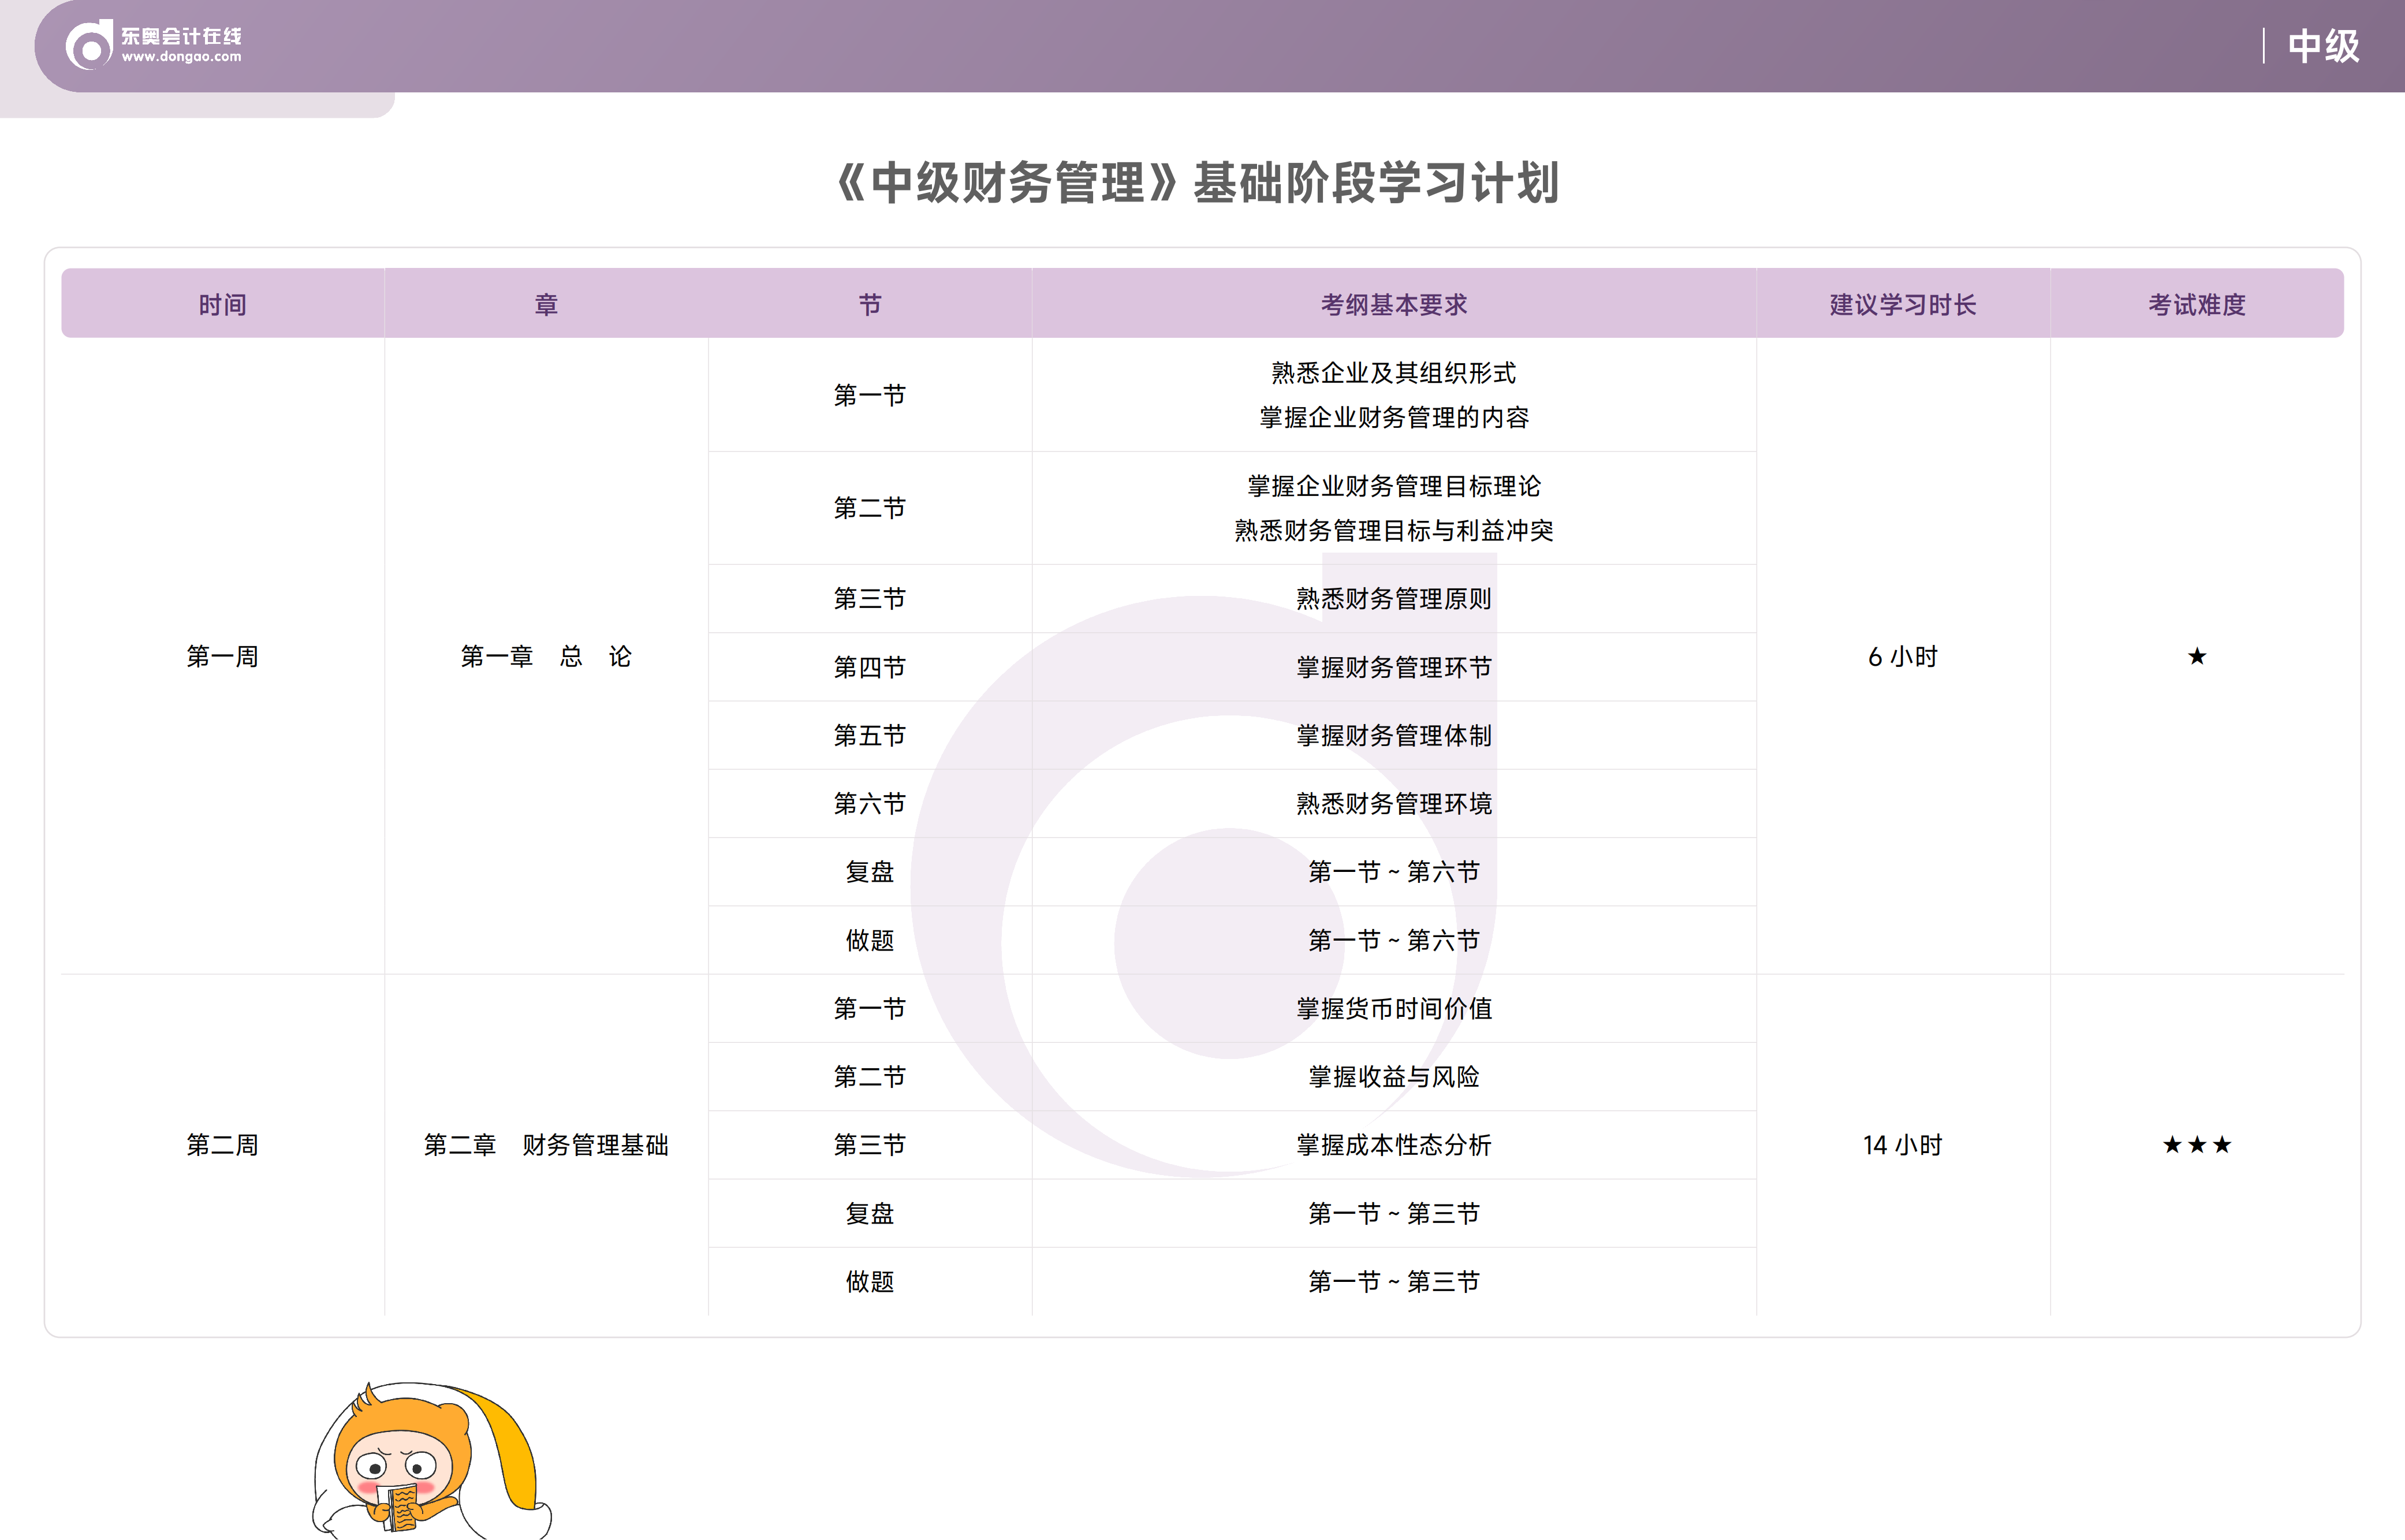Click 掌握企业财务管理的内容 text

(x=1394, y=417)
